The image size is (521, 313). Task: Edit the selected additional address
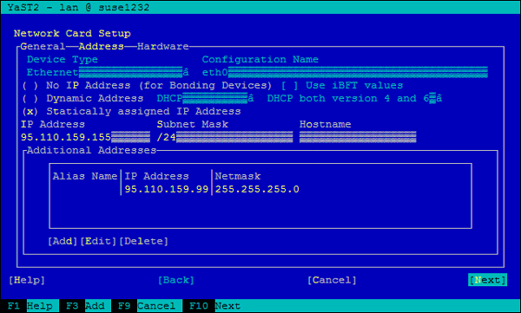(x=98, y=241)
